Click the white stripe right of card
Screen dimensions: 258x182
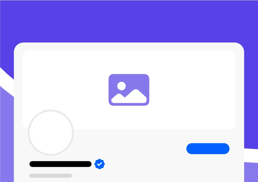point(251,156)
